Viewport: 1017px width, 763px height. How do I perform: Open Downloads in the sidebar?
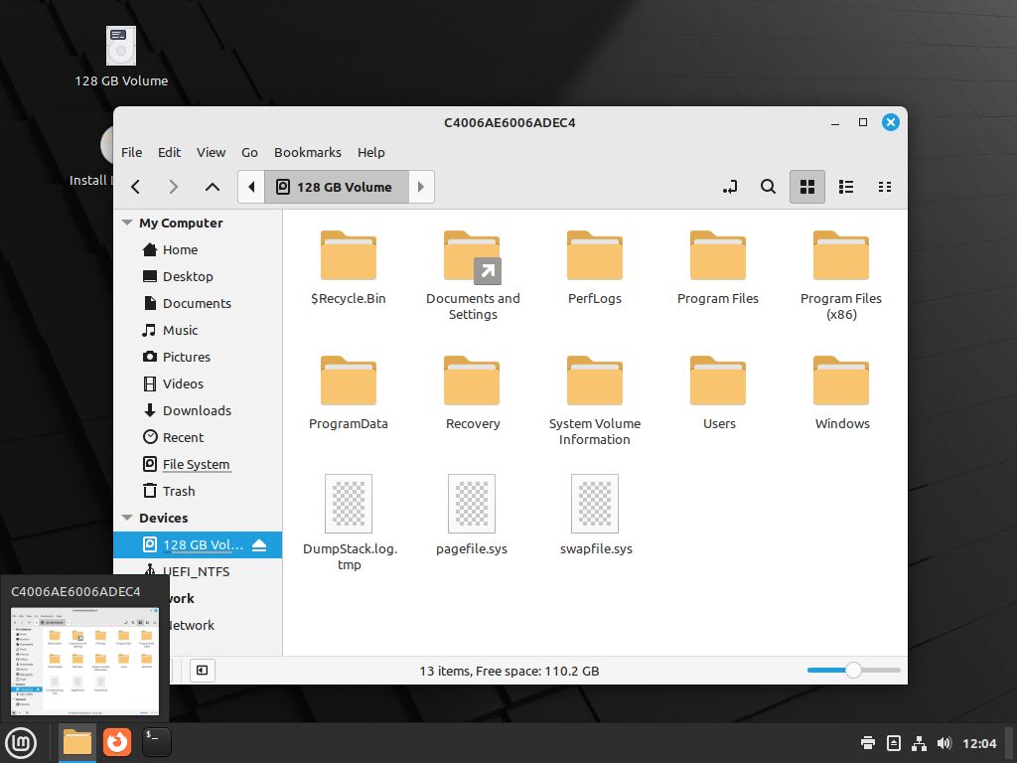coord(197,410)
